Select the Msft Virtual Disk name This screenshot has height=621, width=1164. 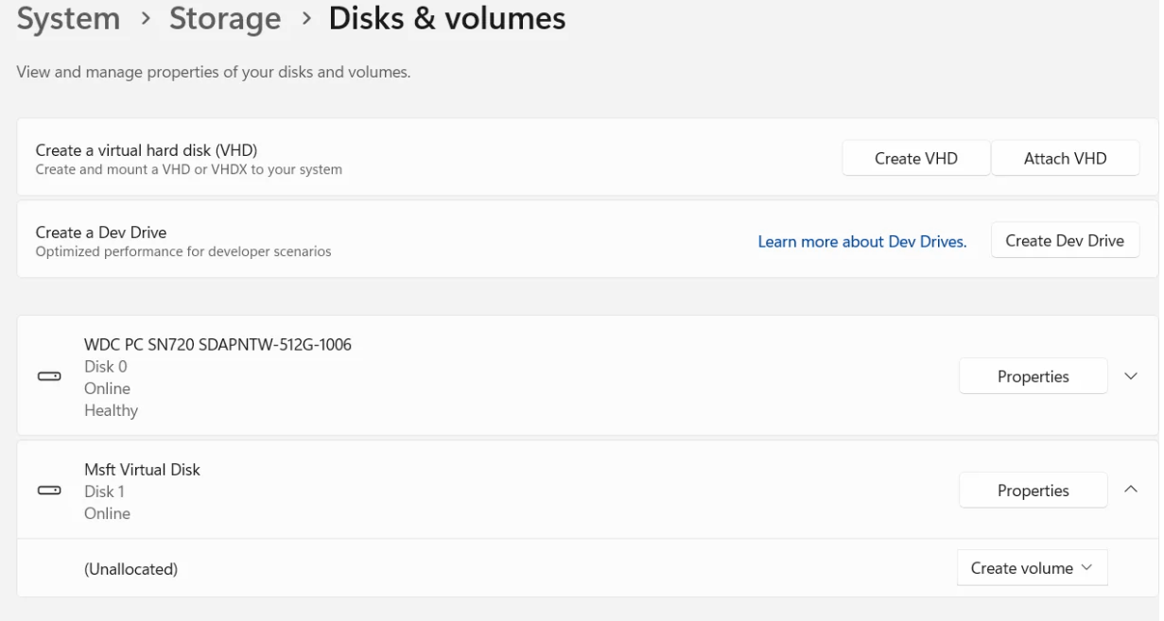(x=143, y=470)
